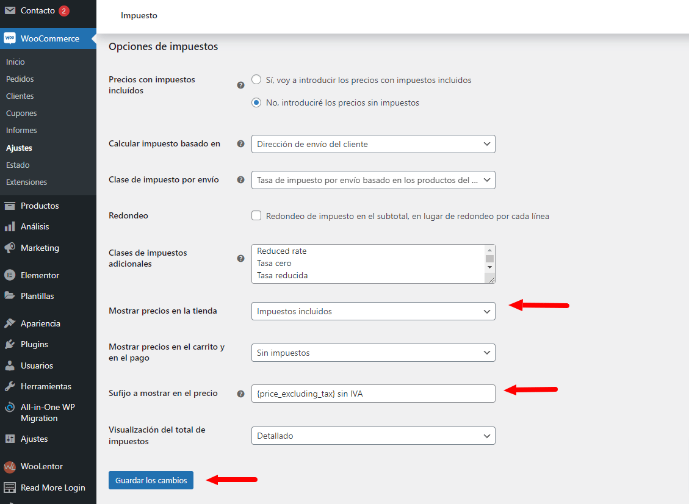Open the Visualización del total de impuestos dropdown
Viewport: 689px width, 504px height.
pyautogui.click(x=373, y=436)
